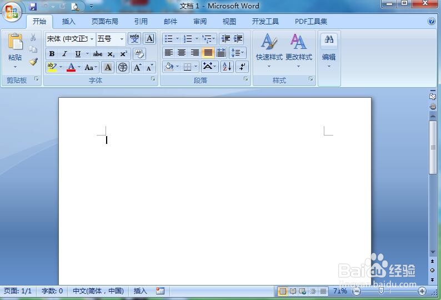Open word count via 字数: 0
441x300 pixels.
[52, 291]
